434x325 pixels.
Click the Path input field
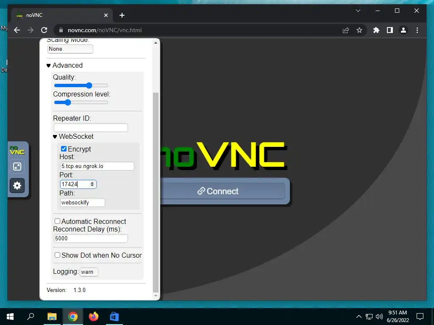click(83, 203)
